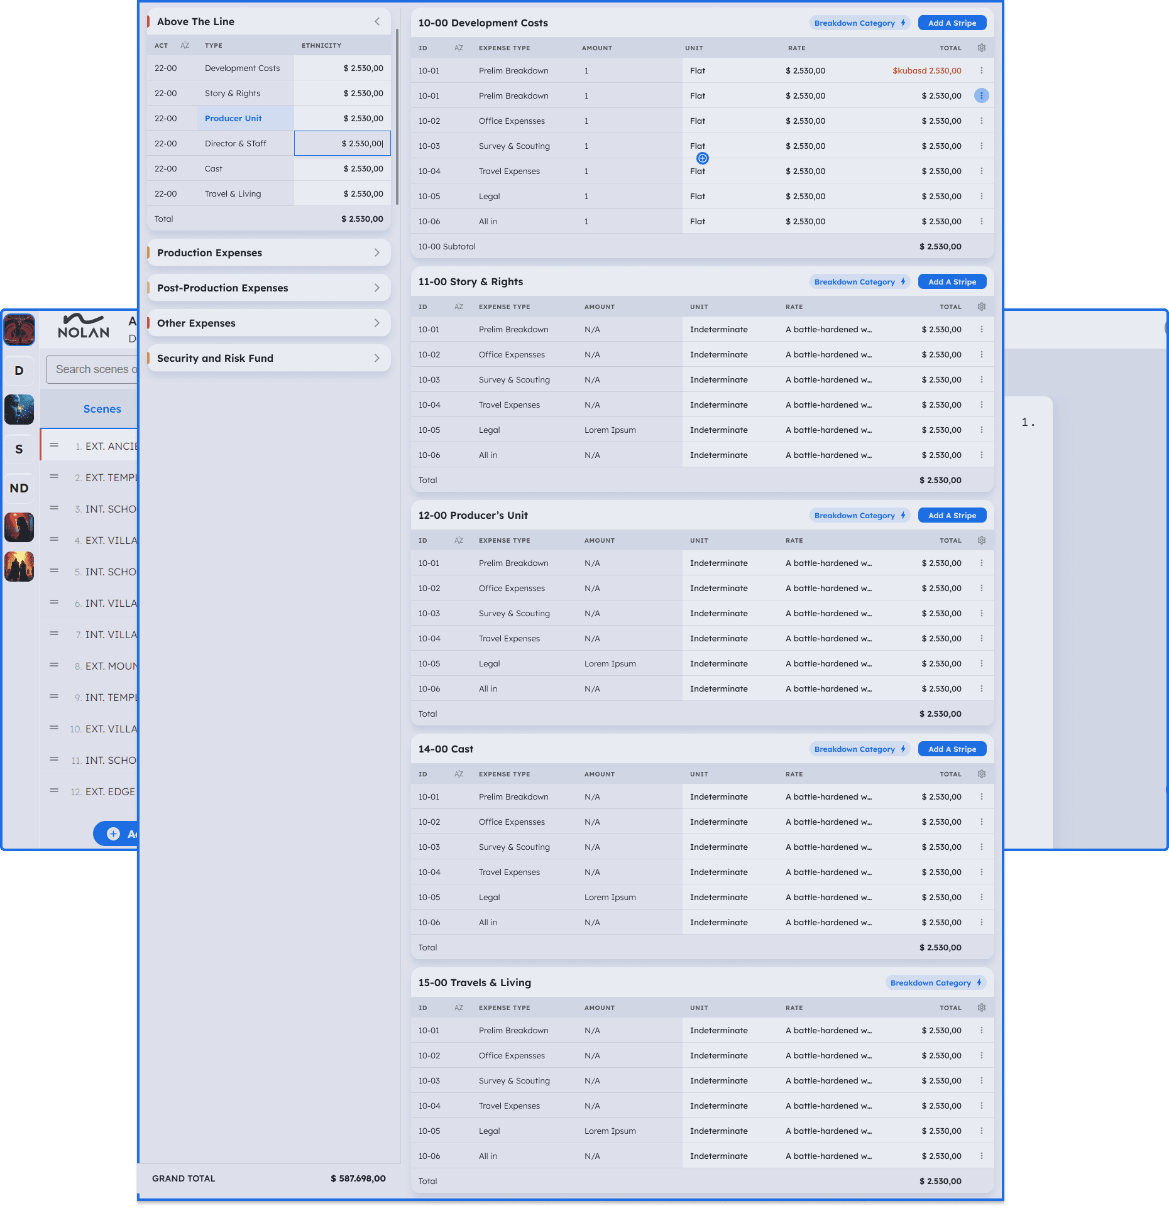Switch to the Scenes tab
The image size is (1169, 1206).
click(x=102, y=409)
